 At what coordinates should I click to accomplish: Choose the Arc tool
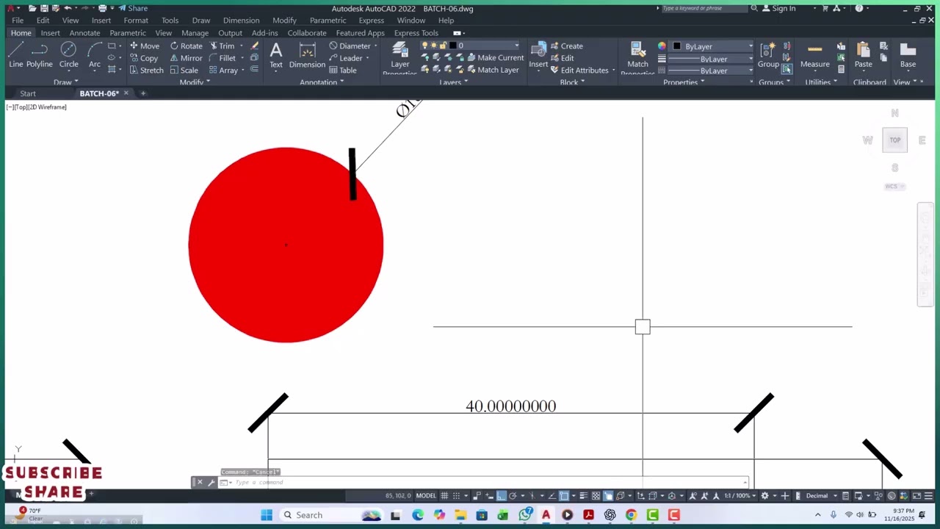[95, 54]
